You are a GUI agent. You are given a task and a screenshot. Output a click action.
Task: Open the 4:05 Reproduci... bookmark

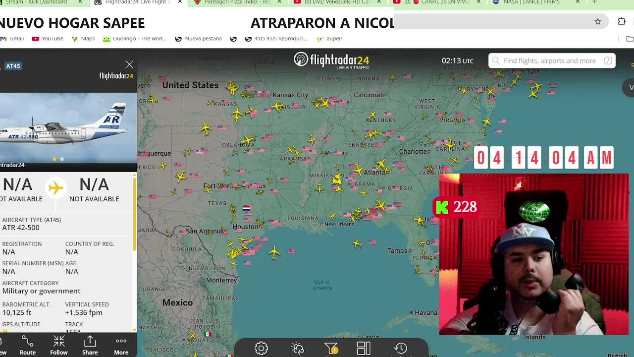coord(276,39)
